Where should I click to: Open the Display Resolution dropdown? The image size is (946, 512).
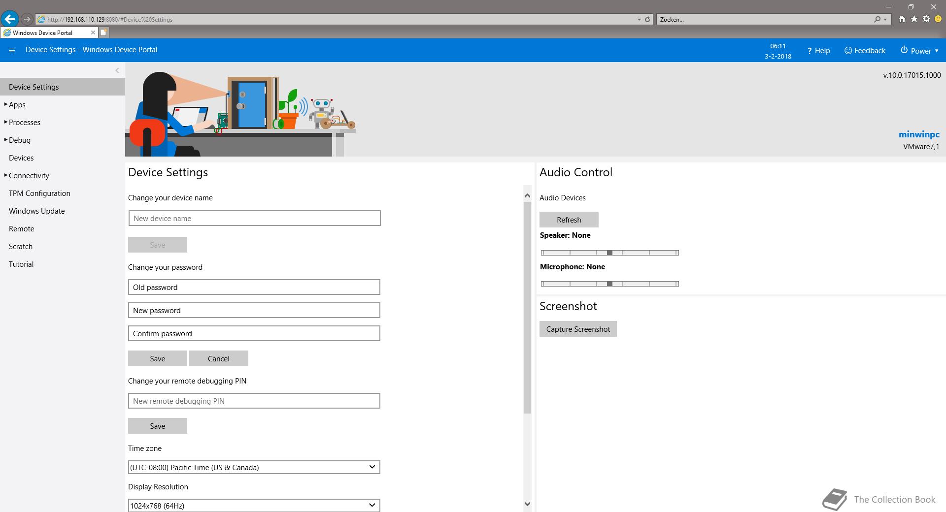pyautogui.click(x=254, y=506)
